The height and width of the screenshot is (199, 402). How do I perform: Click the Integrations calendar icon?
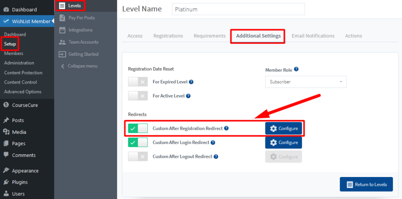62,30
